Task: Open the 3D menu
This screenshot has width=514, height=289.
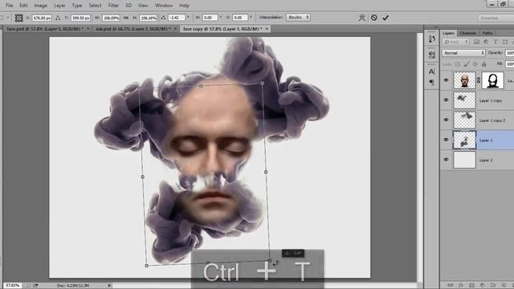Action: click(x=128, y=6)
